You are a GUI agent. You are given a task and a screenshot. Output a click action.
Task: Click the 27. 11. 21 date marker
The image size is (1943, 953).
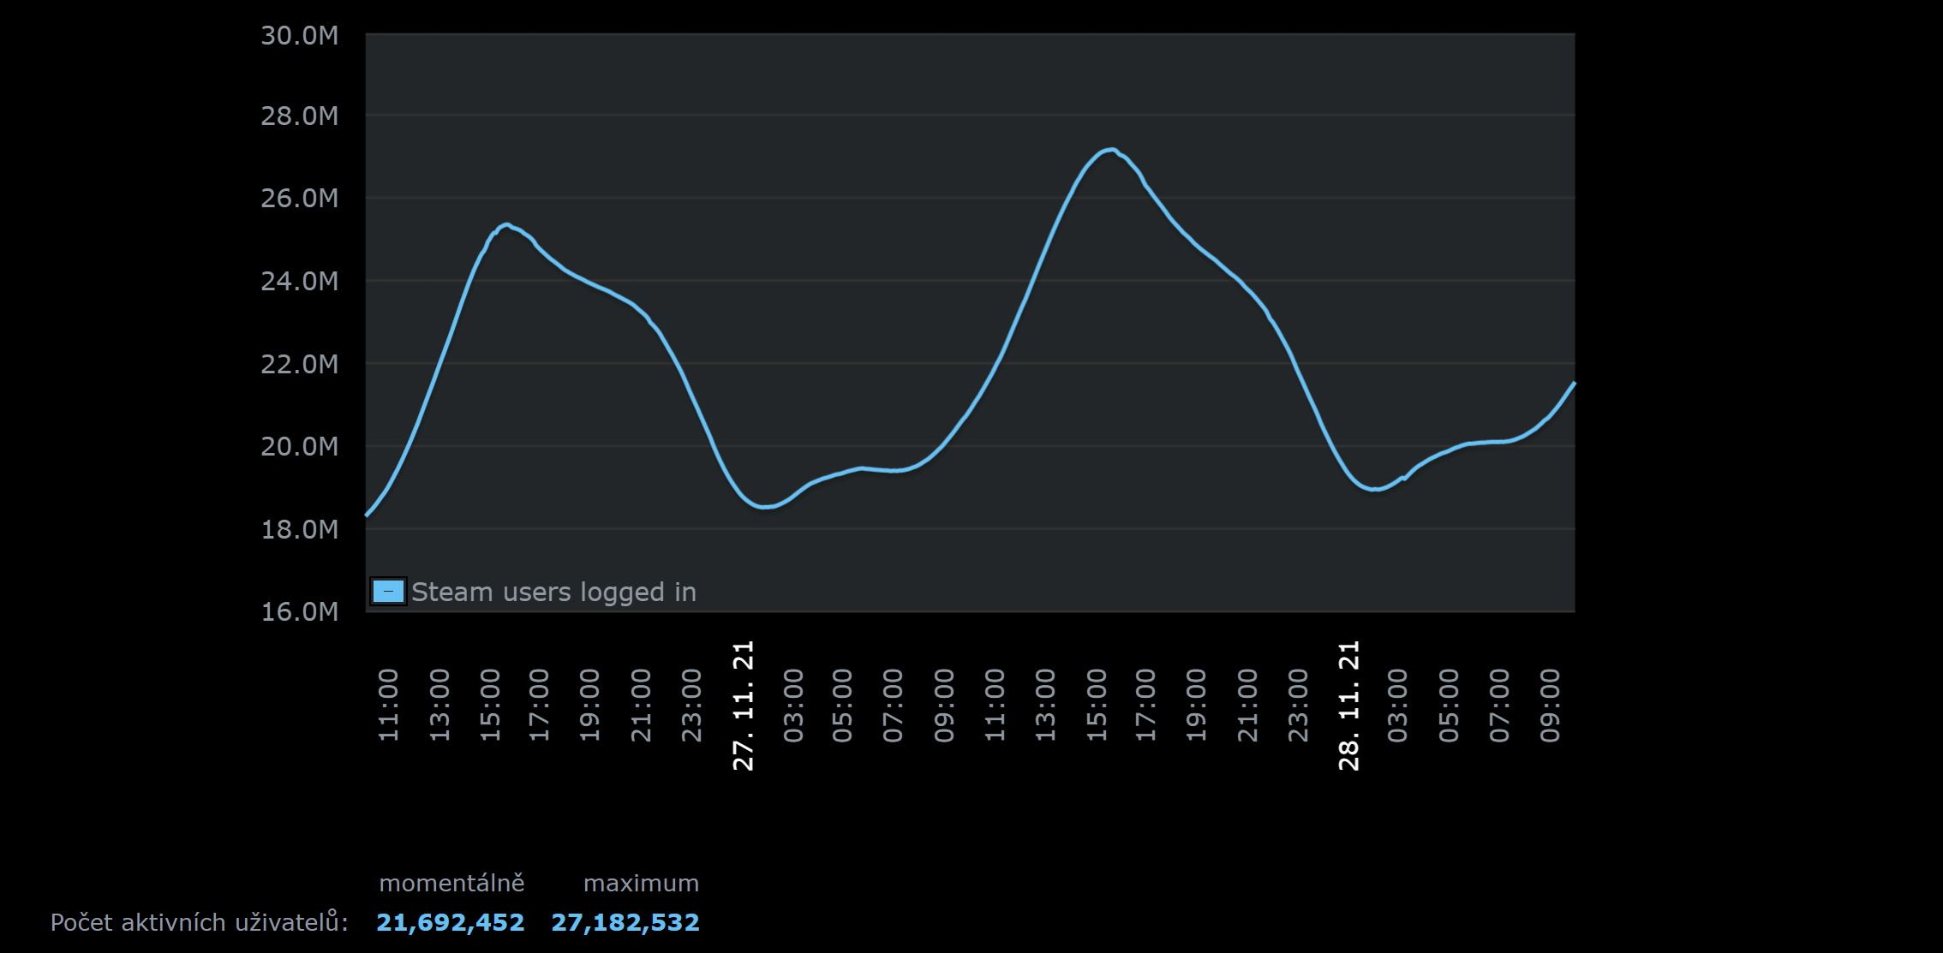(x=744, y=705)
